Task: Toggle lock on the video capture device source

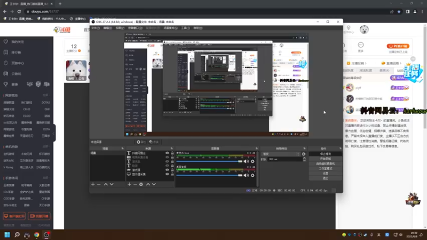Action: pos(172,157)
